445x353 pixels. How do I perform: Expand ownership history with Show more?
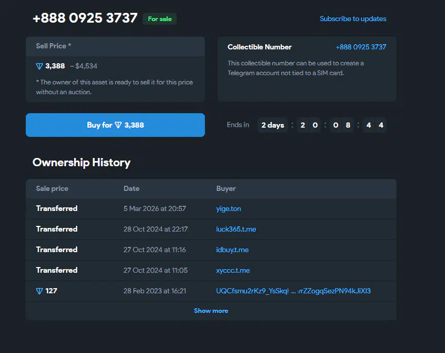[211, 311]
